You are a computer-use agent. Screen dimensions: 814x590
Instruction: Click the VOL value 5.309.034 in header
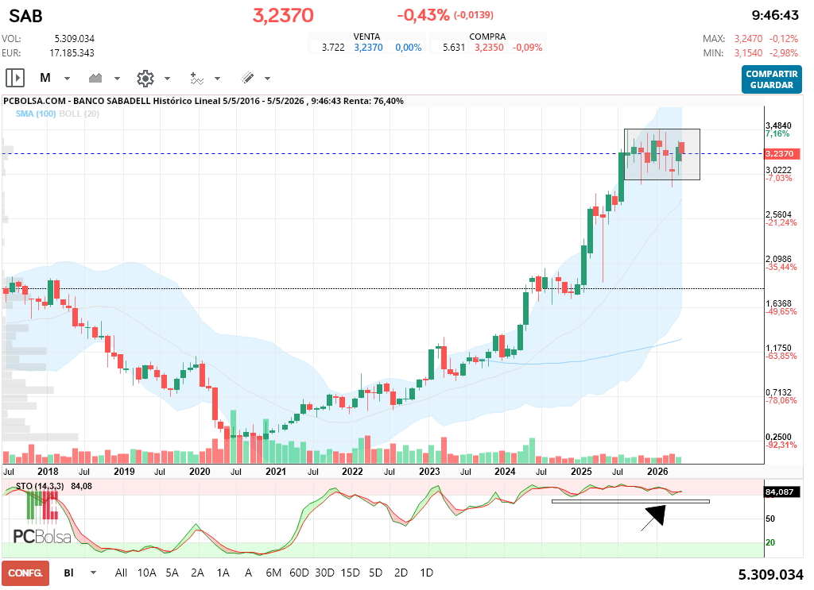(74, 39)
